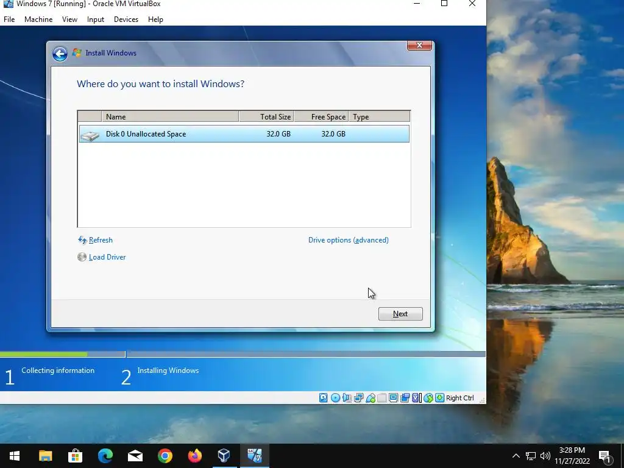
Task: Click the Free Space column header
Action: point(321,116)
